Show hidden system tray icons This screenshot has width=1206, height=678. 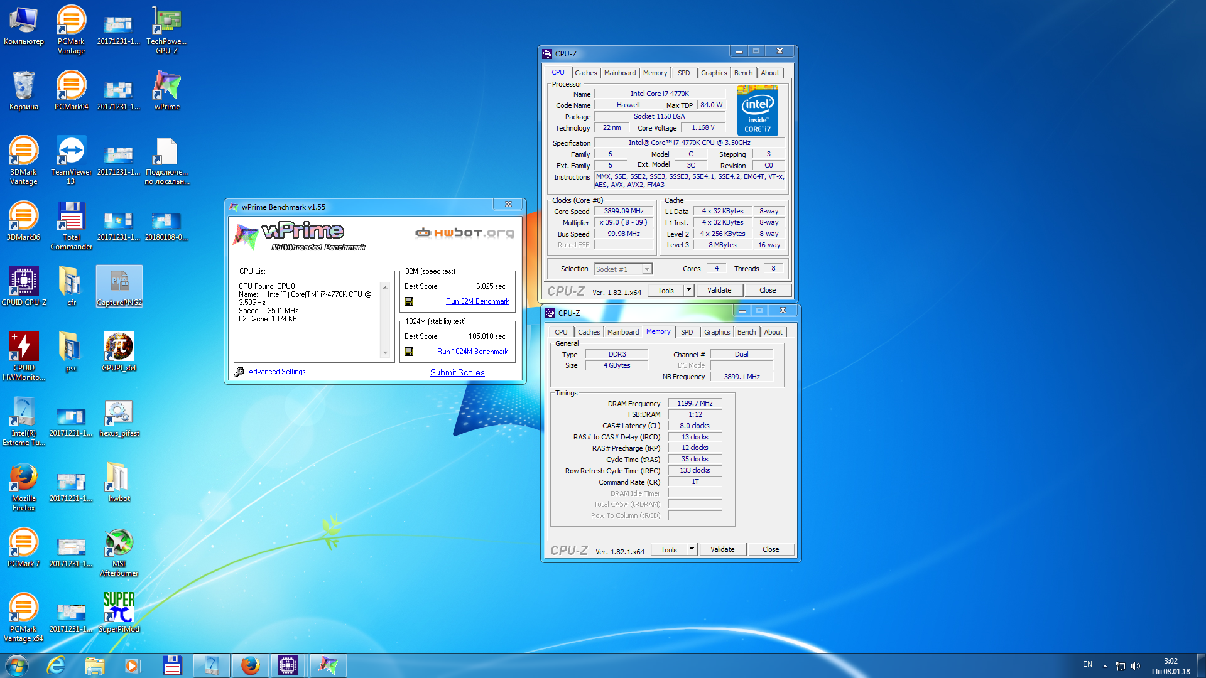[x=1105, y=666]
